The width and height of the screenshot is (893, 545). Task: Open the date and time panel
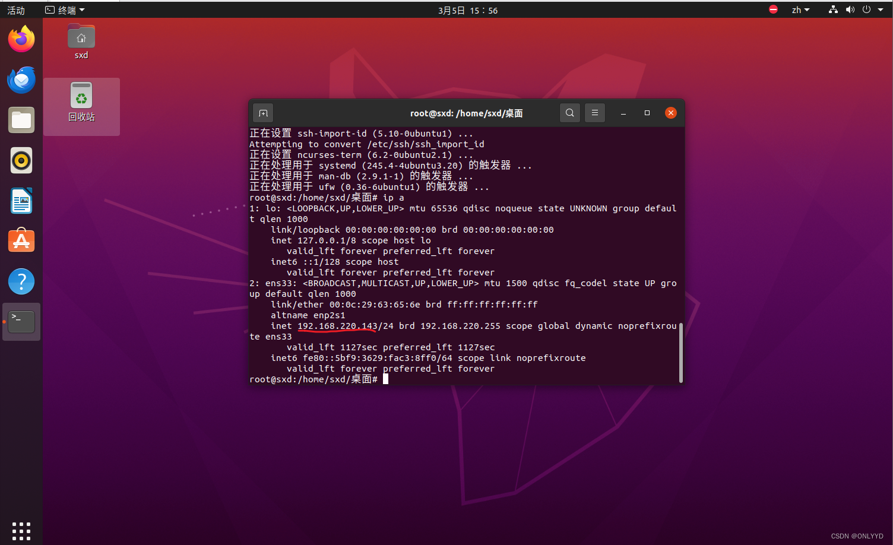point(467,10)
